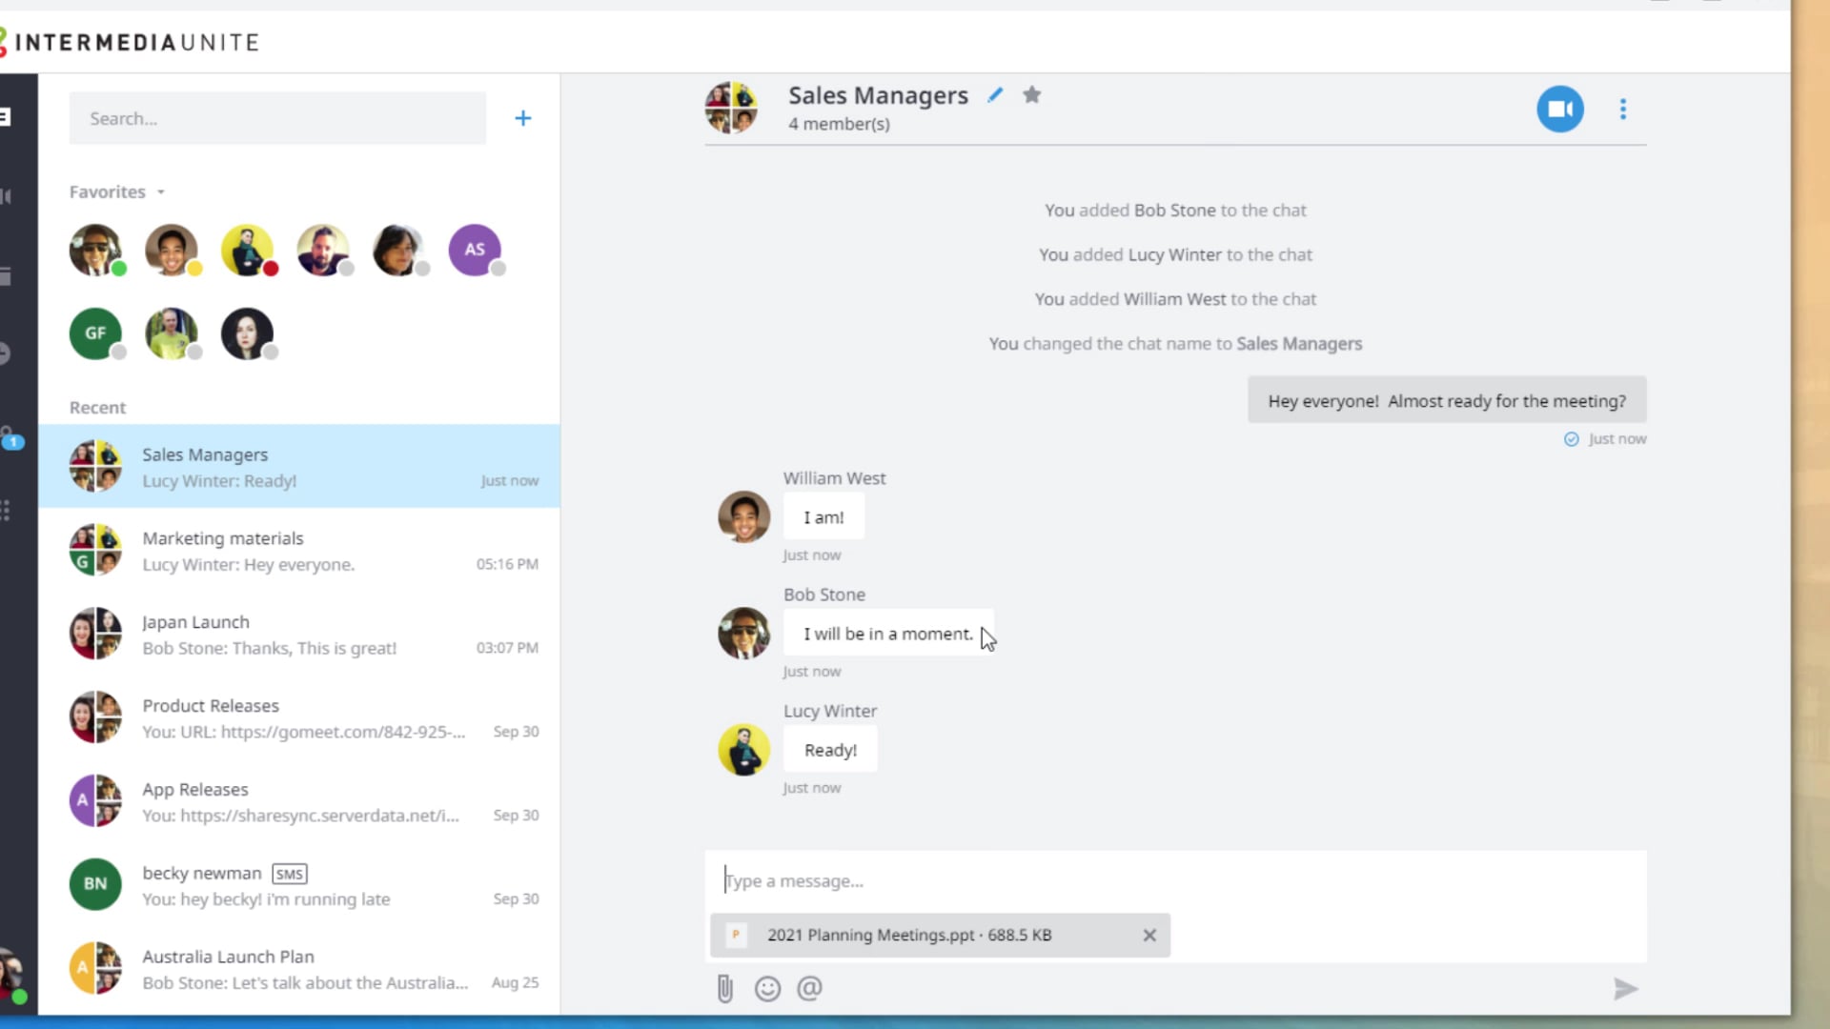
Task: Select the favorite contact with yellow away status
Action: [172, 250]
